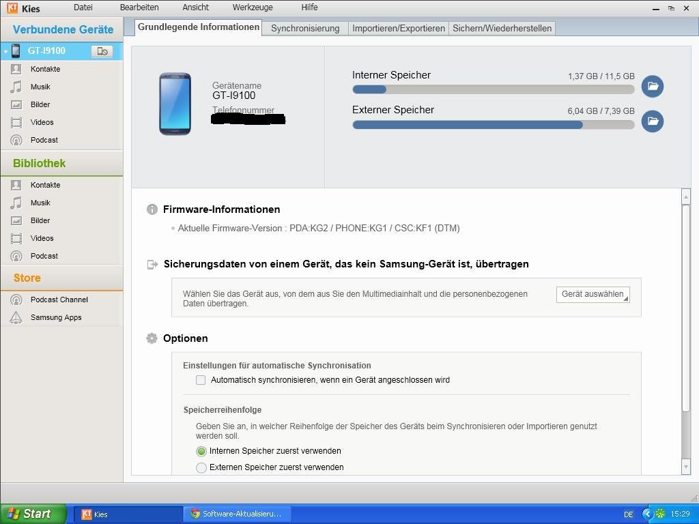Click the Galaxy phone image thumbnail
This screenshot has height=524, width=699.
(175, 104)
